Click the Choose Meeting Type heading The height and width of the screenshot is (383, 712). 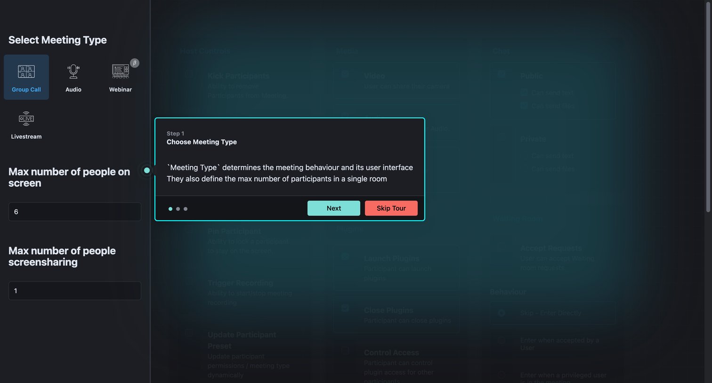pyautogui.click(x=202, y=142)
